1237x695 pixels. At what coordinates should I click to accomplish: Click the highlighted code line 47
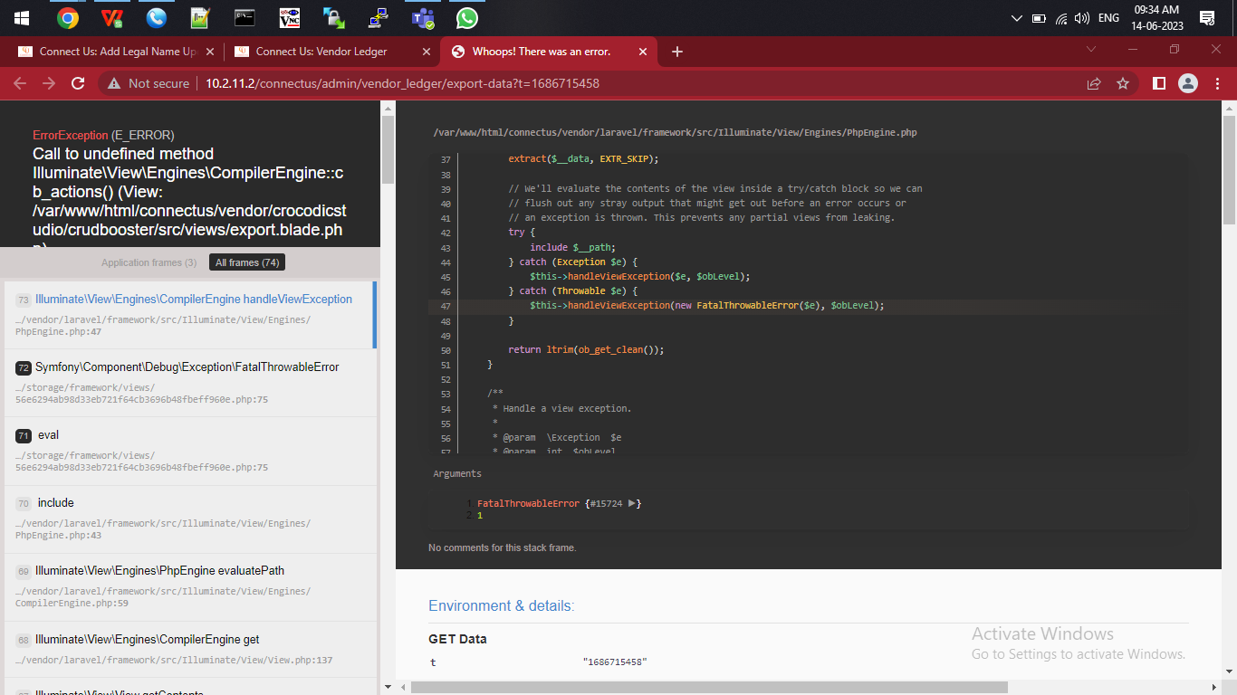point(809,306)
